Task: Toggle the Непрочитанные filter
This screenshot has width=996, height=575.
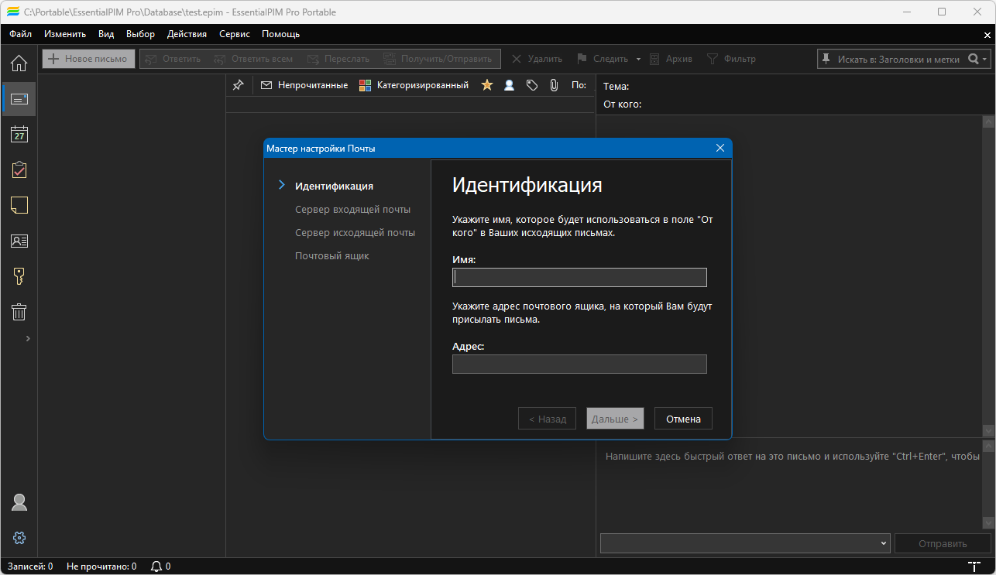Action: click(x=304, y=85)
